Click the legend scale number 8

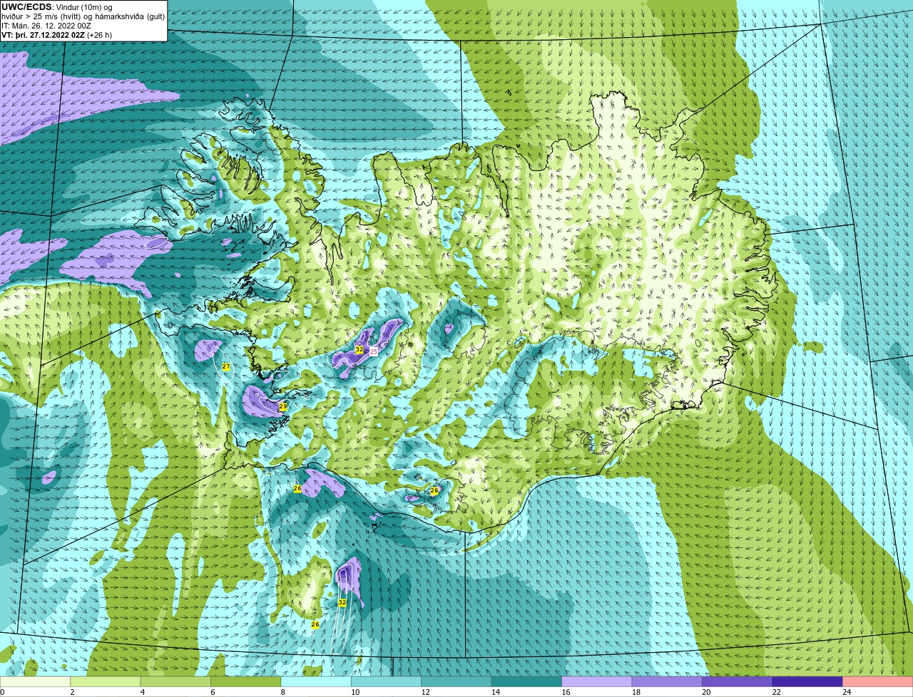pos(282,692)
